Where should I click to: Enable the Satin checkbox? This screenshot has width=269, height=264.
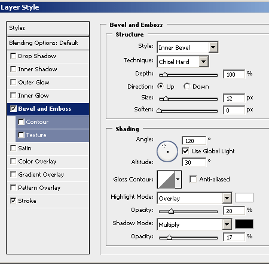[x=13, y=148]
